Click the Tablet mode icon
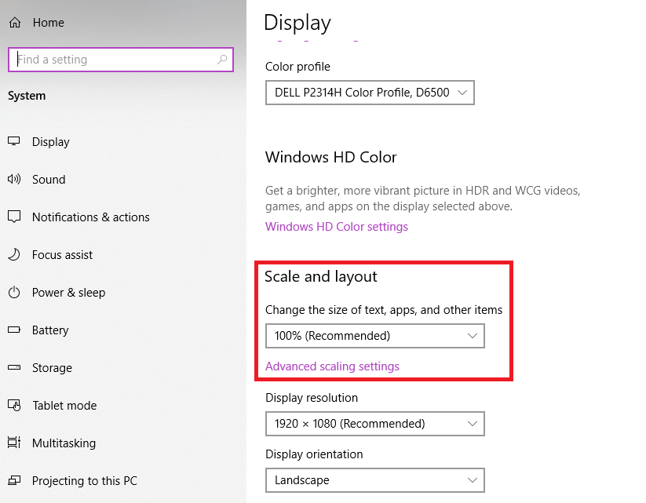 tap(14, 405)
